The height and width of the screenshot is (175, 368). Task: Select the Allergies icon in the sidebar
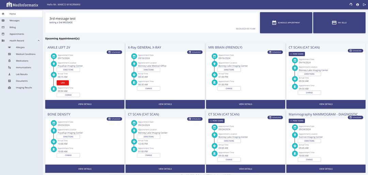coord(10,47)
